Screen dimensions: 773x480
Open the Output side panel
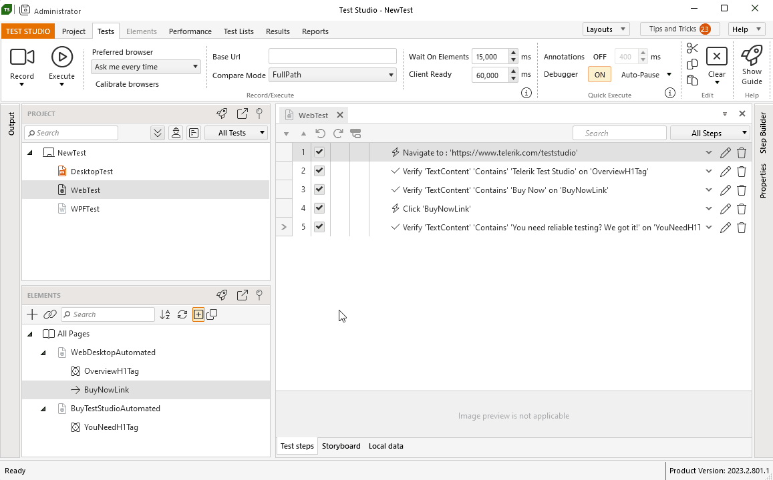tap(11, 124)
